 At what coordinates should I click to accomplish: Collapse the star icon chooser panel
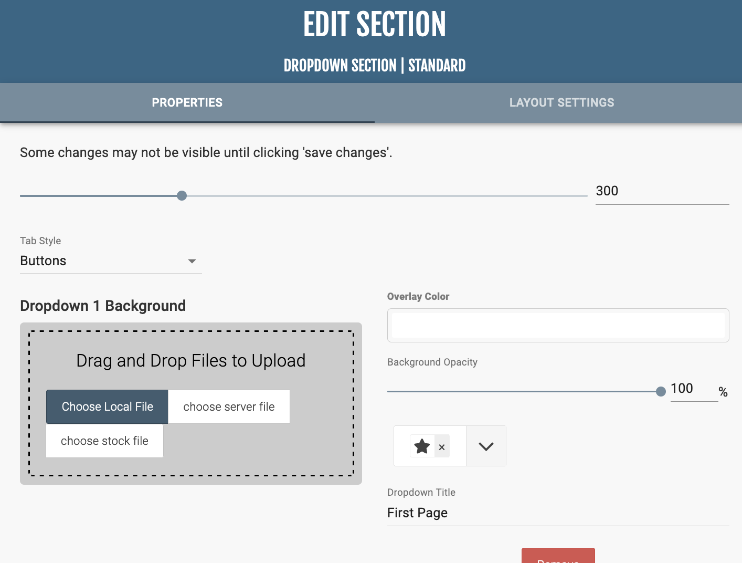(485, 446)
